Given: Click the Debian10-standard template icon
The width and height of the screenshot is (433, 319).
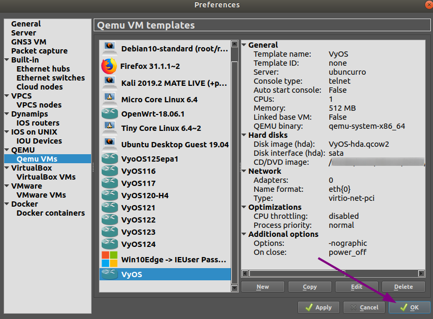Looking at the screenshot, I should tap(110, 48).
